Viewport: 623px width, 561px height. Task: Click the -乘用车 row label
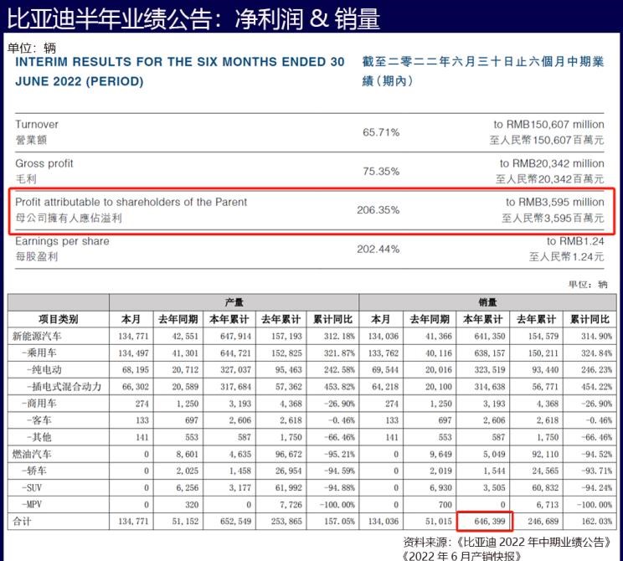(39, 353)
